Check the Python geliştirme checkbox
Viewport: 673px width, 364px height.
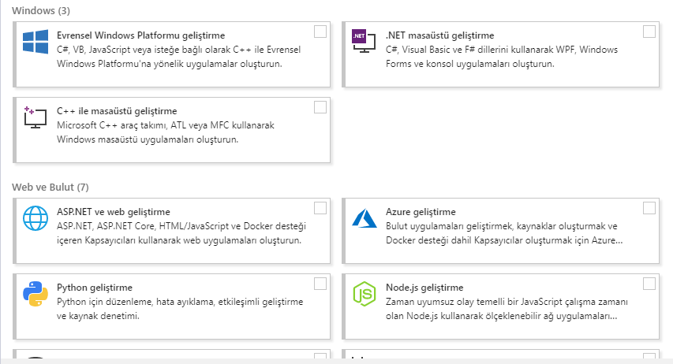pyautogui.click(x=320, y=284)
